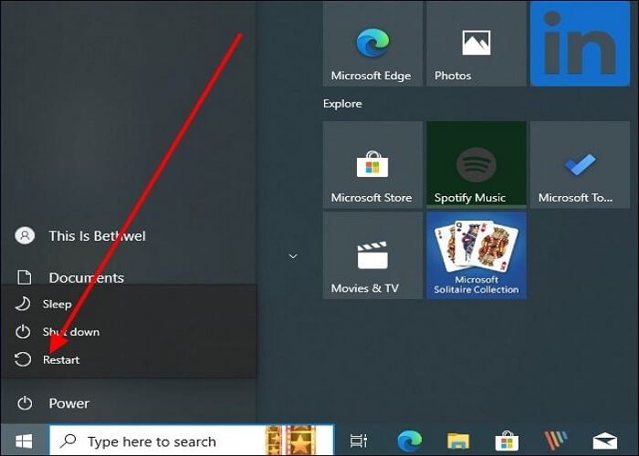Open the Microsoft Edge tile
The height and width of the screenshot is (456, 639).
point(372,43)
